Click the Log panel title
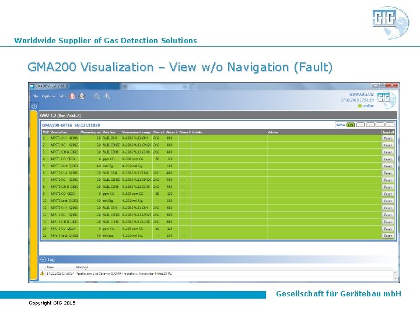 [x=51, y=259]
